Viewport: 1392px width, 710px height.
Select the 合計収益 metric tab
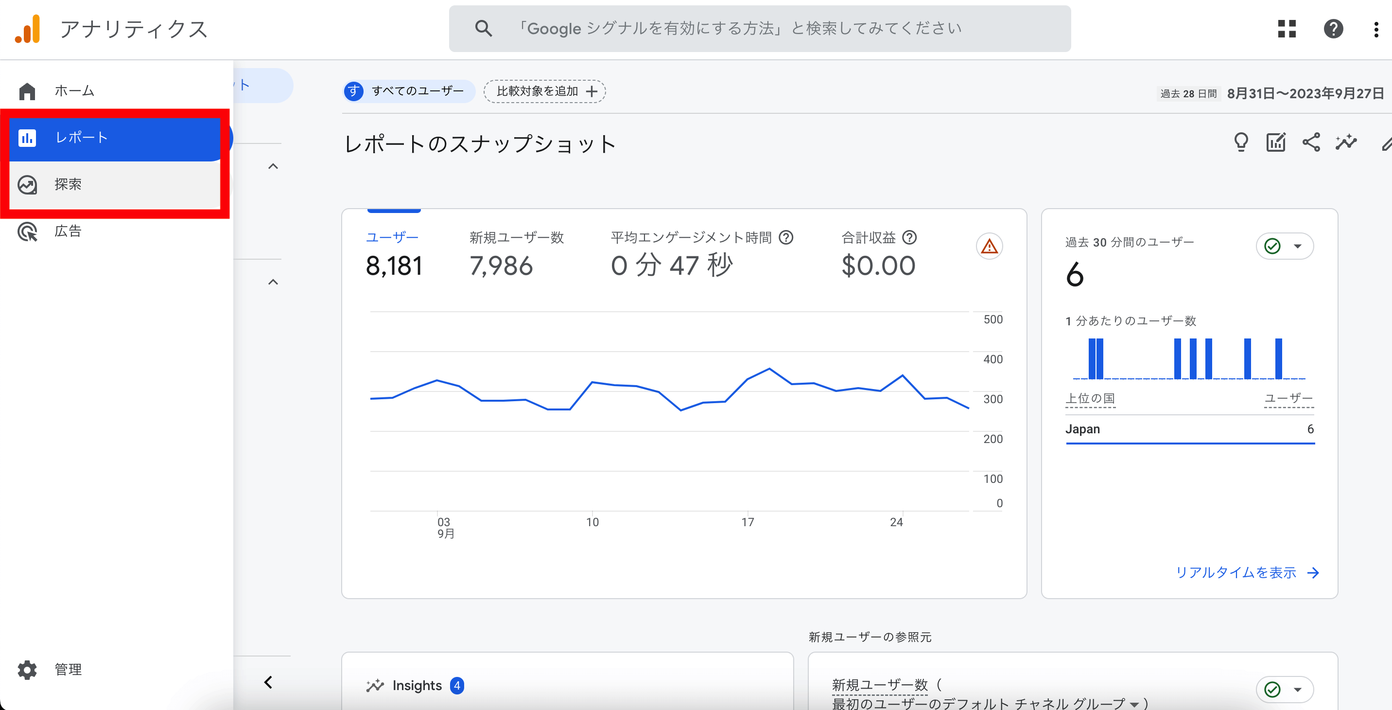click(879, 256)
